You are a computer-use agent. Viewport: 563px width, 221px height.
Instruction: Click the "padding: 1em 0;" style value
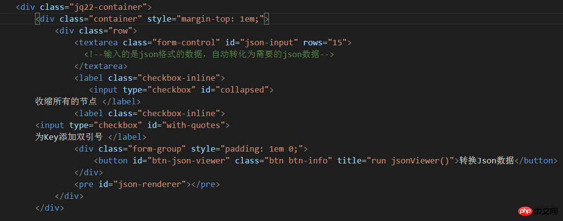point(262,149)
